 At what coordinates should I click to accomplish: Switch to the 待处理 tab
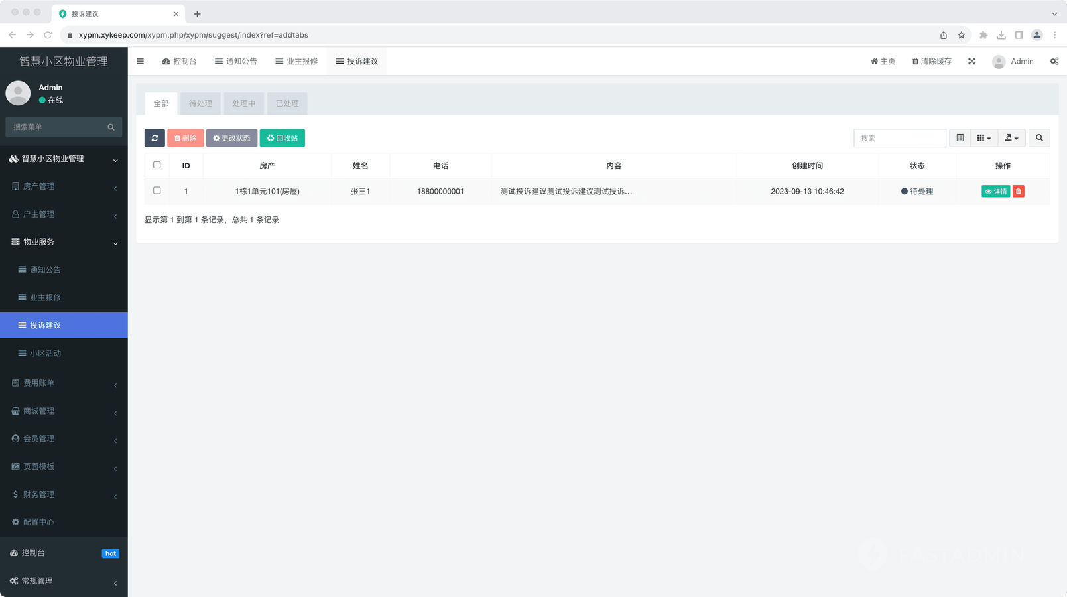200,103
